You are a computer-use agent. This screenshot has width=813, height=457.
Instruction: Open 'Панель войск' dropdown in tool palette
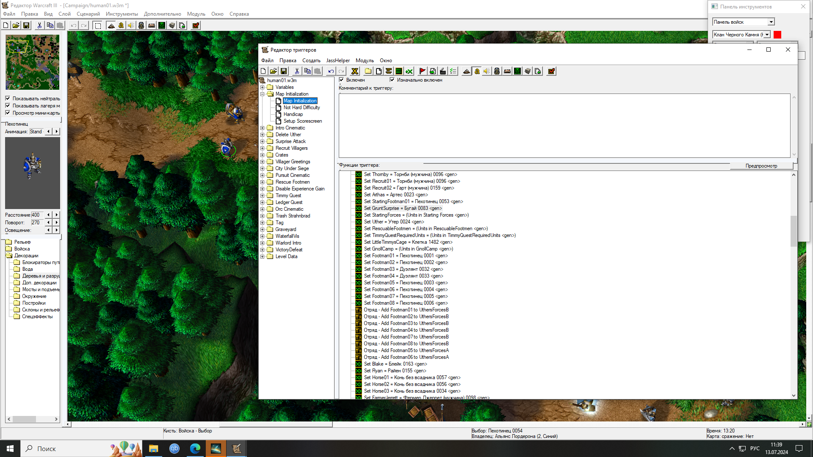click(x=771, y=22)
